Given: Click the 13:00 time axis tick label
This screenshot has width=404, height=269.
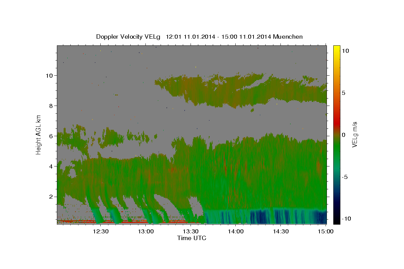Looking at the screenshot, I should coord(146,231).
